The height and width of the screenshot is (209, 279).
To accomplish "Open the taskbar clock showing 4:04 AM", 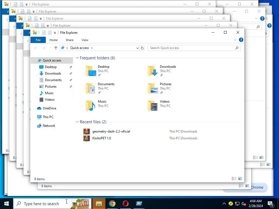I will point(256,204).
